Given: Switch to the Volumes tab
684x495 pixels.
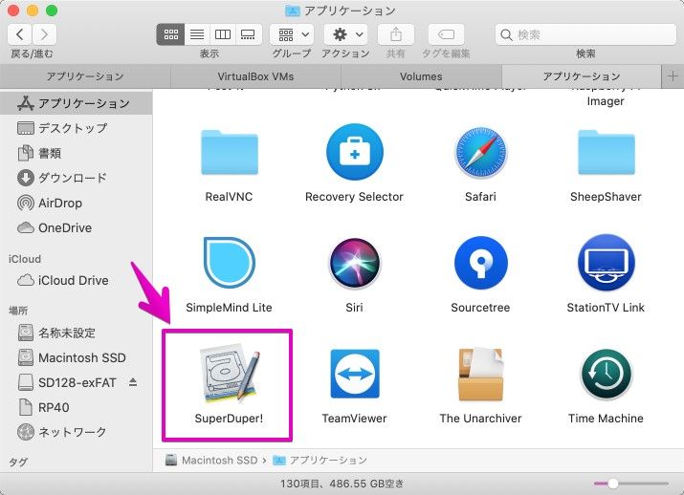Looking at the screenshot, I should click(421, 76).
